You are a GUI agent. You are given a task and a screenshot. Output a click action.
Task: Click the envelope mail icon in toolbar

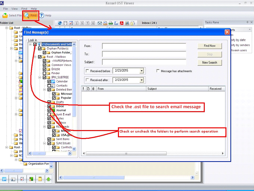coord(100,23)
